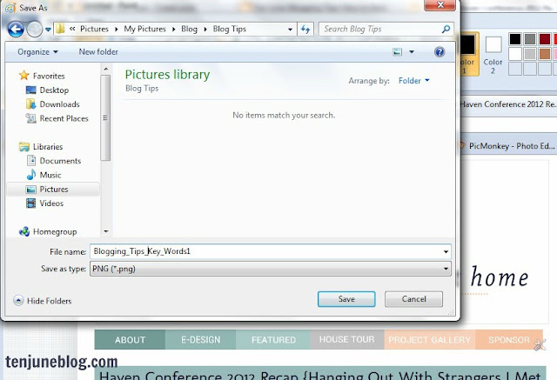Viewport: 557px width, 380px height.
Task: Open Help with the question mark icon
Action: [440, 52]
